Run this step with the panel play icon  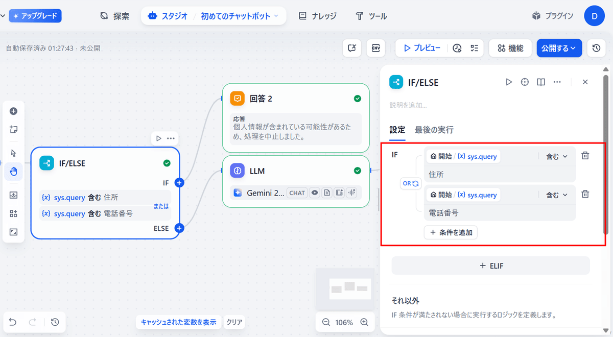pyautogui.click(x=509, y=82)
